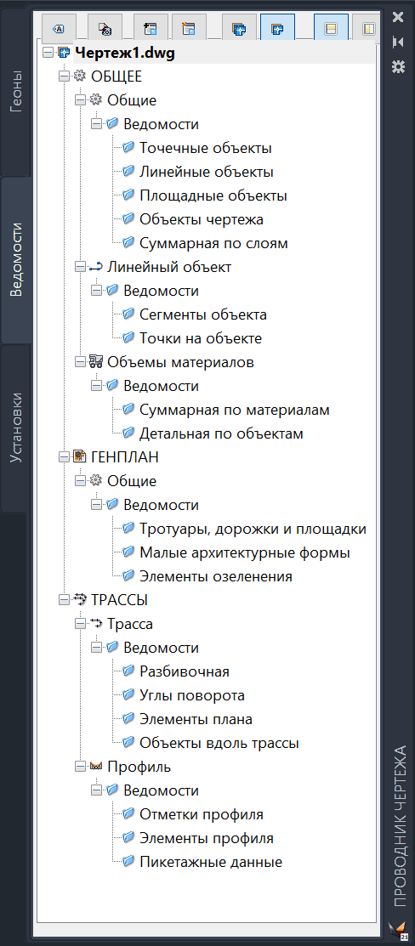Click the table with orange star toolbar icon
The width and height of the screenshot is (415, 946).
pos(189,28)
